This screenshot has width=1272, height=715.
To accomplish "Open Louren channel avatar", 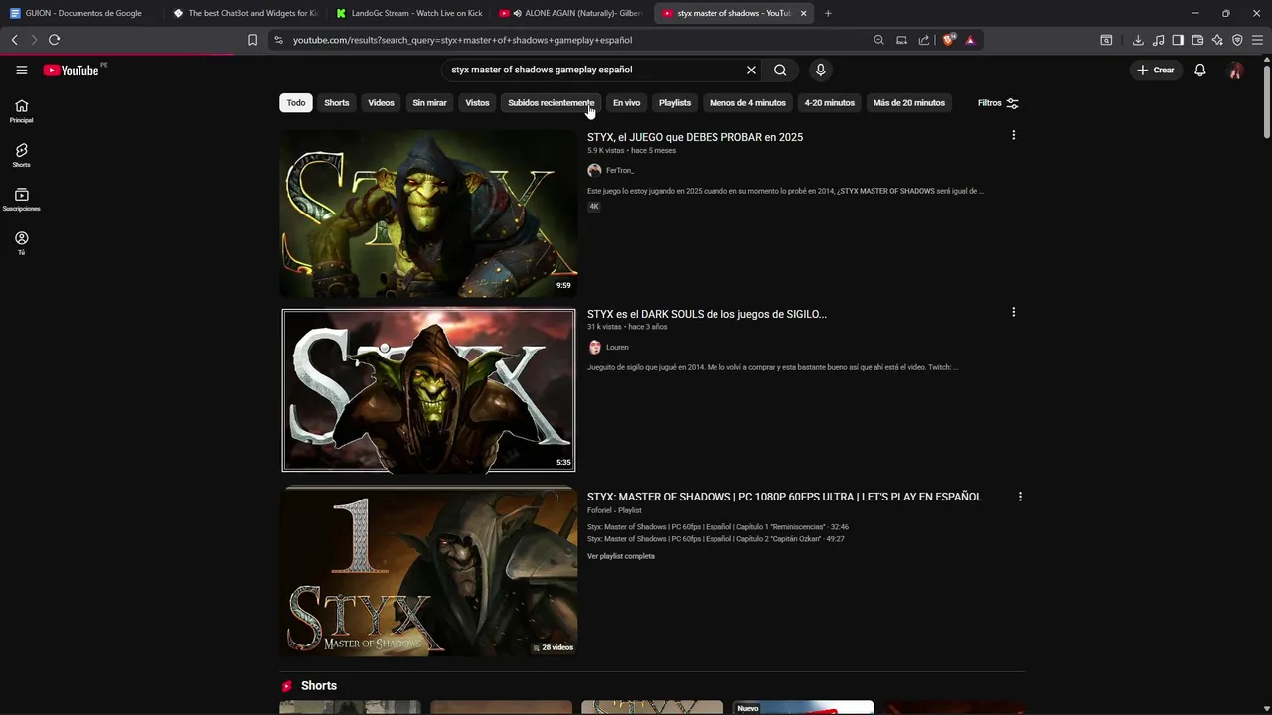I will (x=594, y=347).
